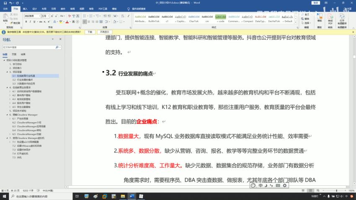This screenshot has height=200, width=356.
Task: Toggle align left
Action: click(x=85, y=22)
